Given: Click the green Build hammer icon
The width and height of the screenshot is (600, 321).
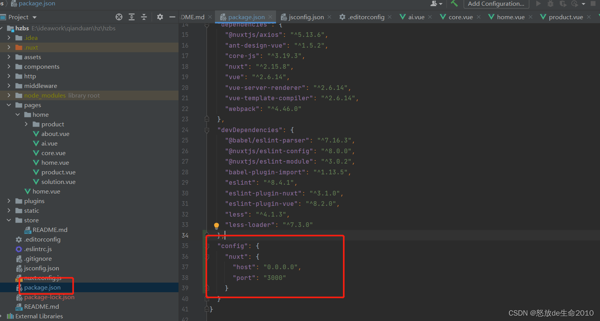Looking at the screenshot, I should pyautogui.click(x=455, y=3).
